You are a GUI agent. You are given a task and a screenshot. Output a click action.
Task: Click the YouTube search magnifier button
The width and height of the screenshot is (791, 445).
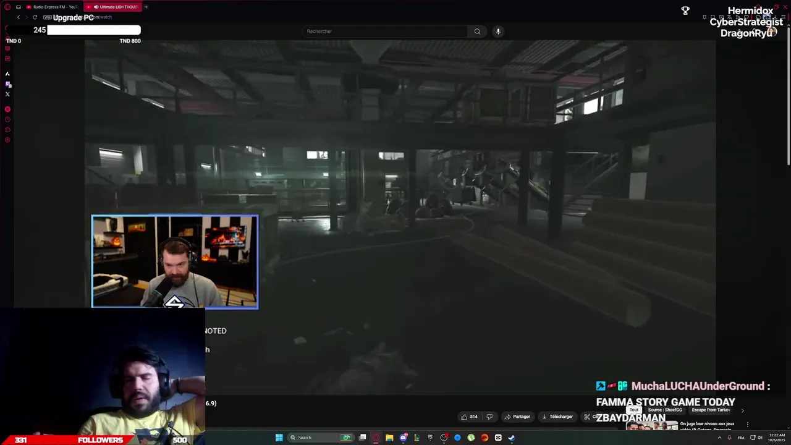[477, 31]
